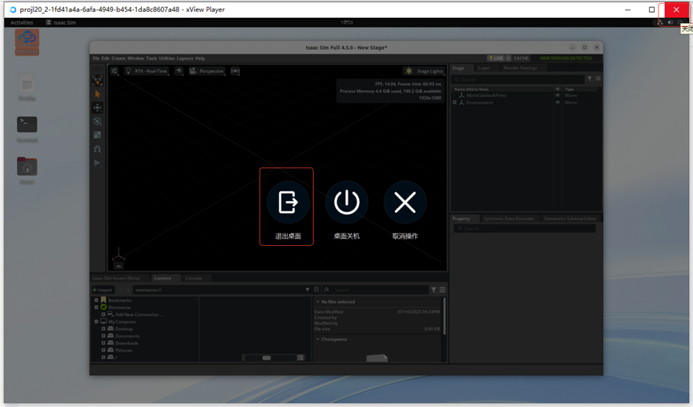
Task: Click the Content browser search field
Action: [376, 290]
